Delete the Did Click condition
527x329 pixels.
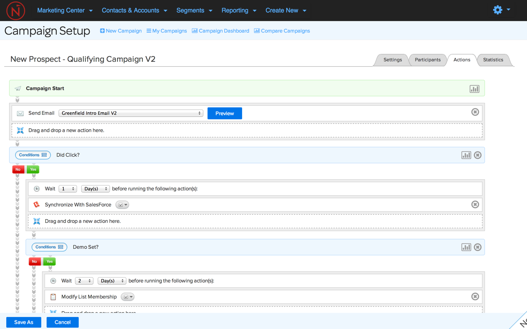[478, 155]
